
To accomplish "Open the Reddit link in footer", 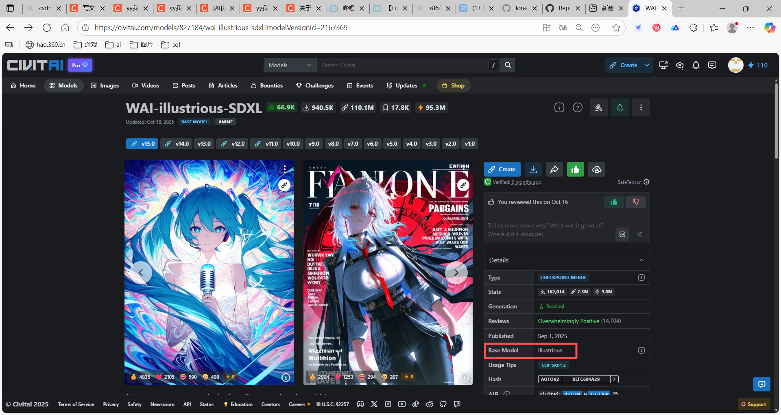I will click(x=430, y=404).
